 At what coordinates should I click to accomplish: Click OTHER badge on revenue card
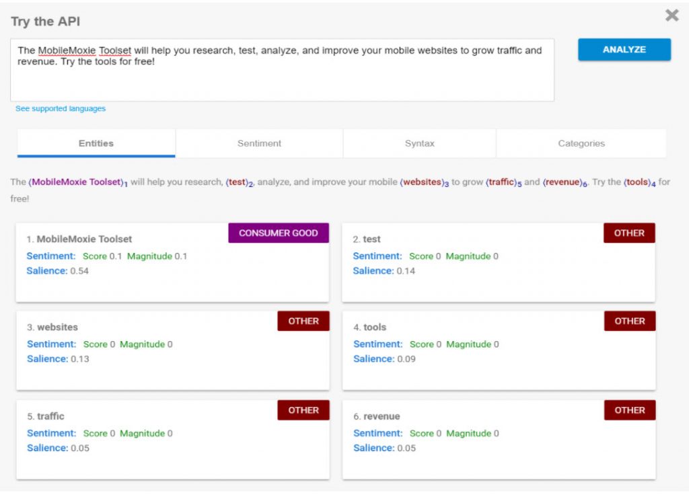click(630, 410)
